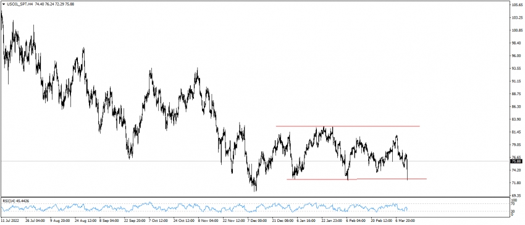
Task: Click the lower-left red support line
Action: [321, 179]
